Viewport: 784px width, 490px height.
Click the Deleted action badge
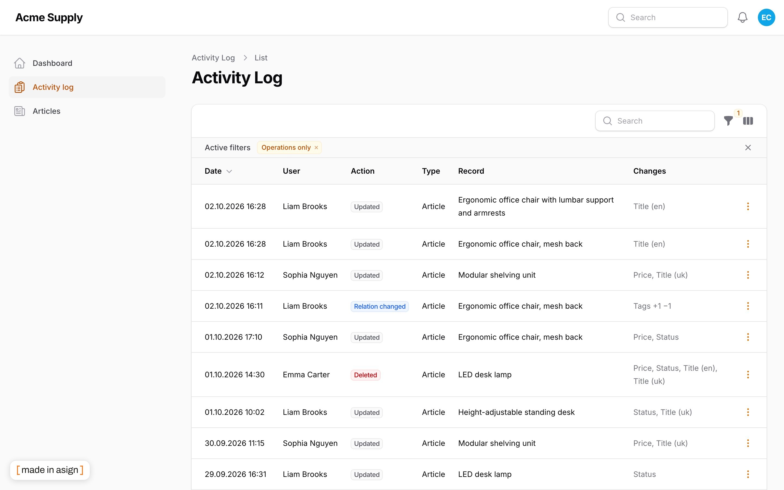(365, 375)
